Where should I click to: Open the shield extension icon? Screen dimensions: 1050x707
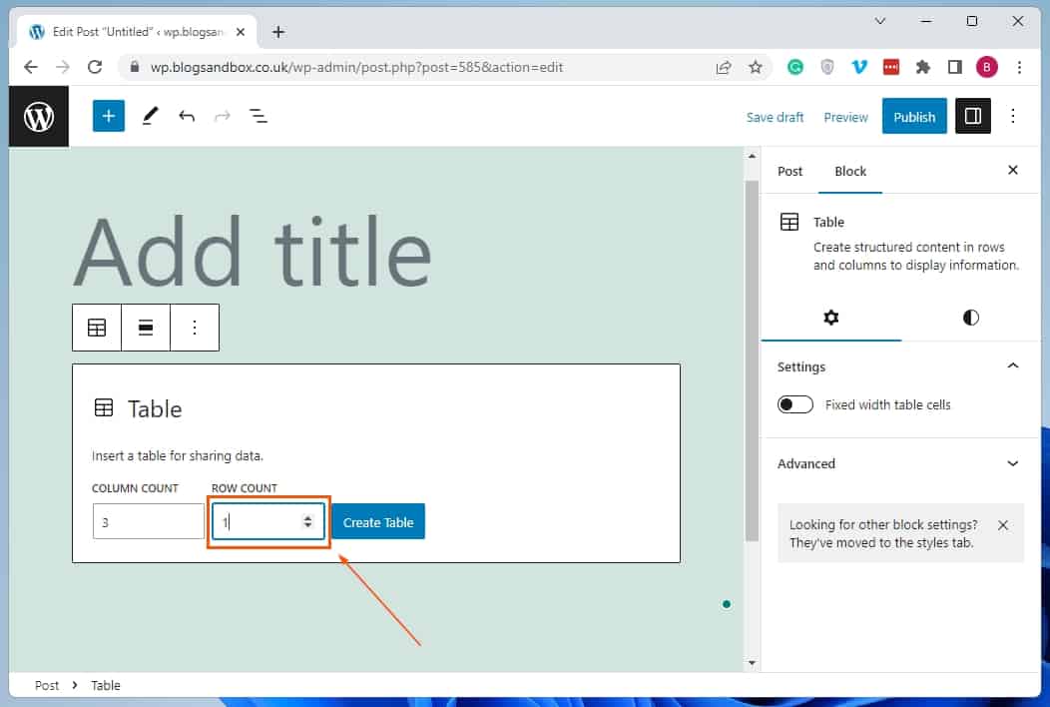(827, 67)
